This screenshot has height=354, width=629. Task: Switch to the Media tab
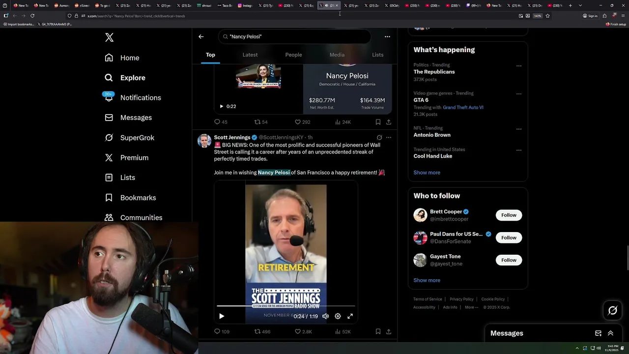(x=337, y=55)
